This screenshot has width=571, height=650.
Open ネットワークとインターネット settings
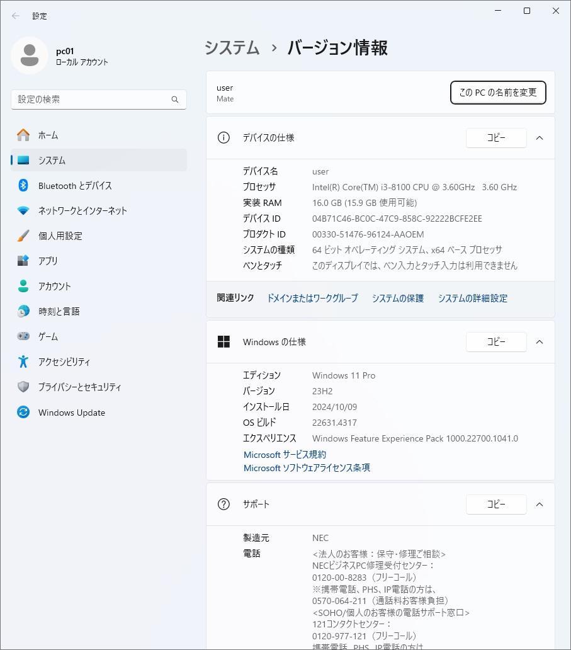pyautogui.click(x=99, y=210)
